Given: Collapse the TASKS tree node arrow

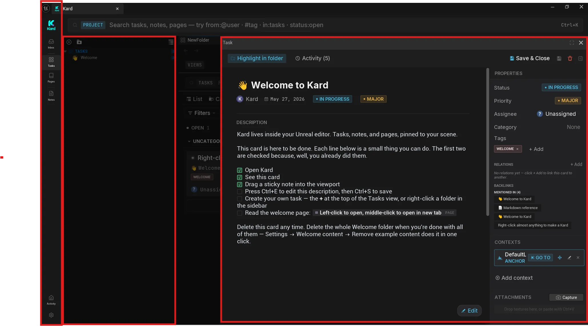Looking at the screenshot, I should coord(65,51).
